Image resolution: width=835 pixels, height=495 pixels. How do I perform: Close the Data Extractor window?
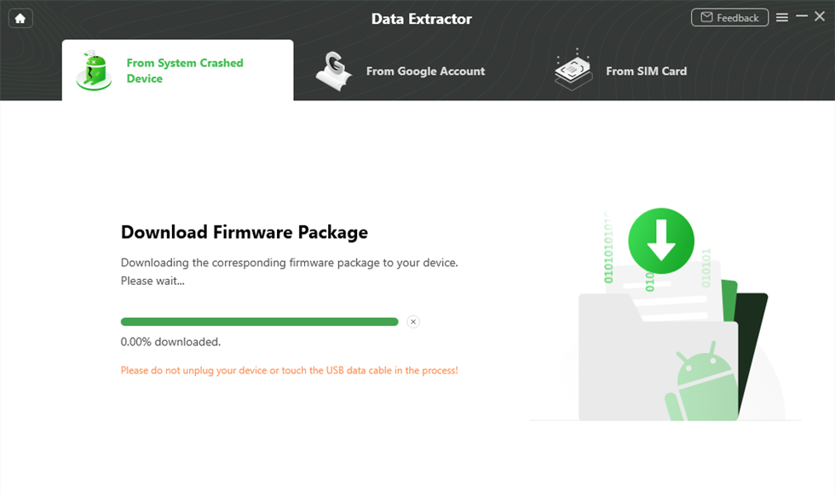[820, 17]
